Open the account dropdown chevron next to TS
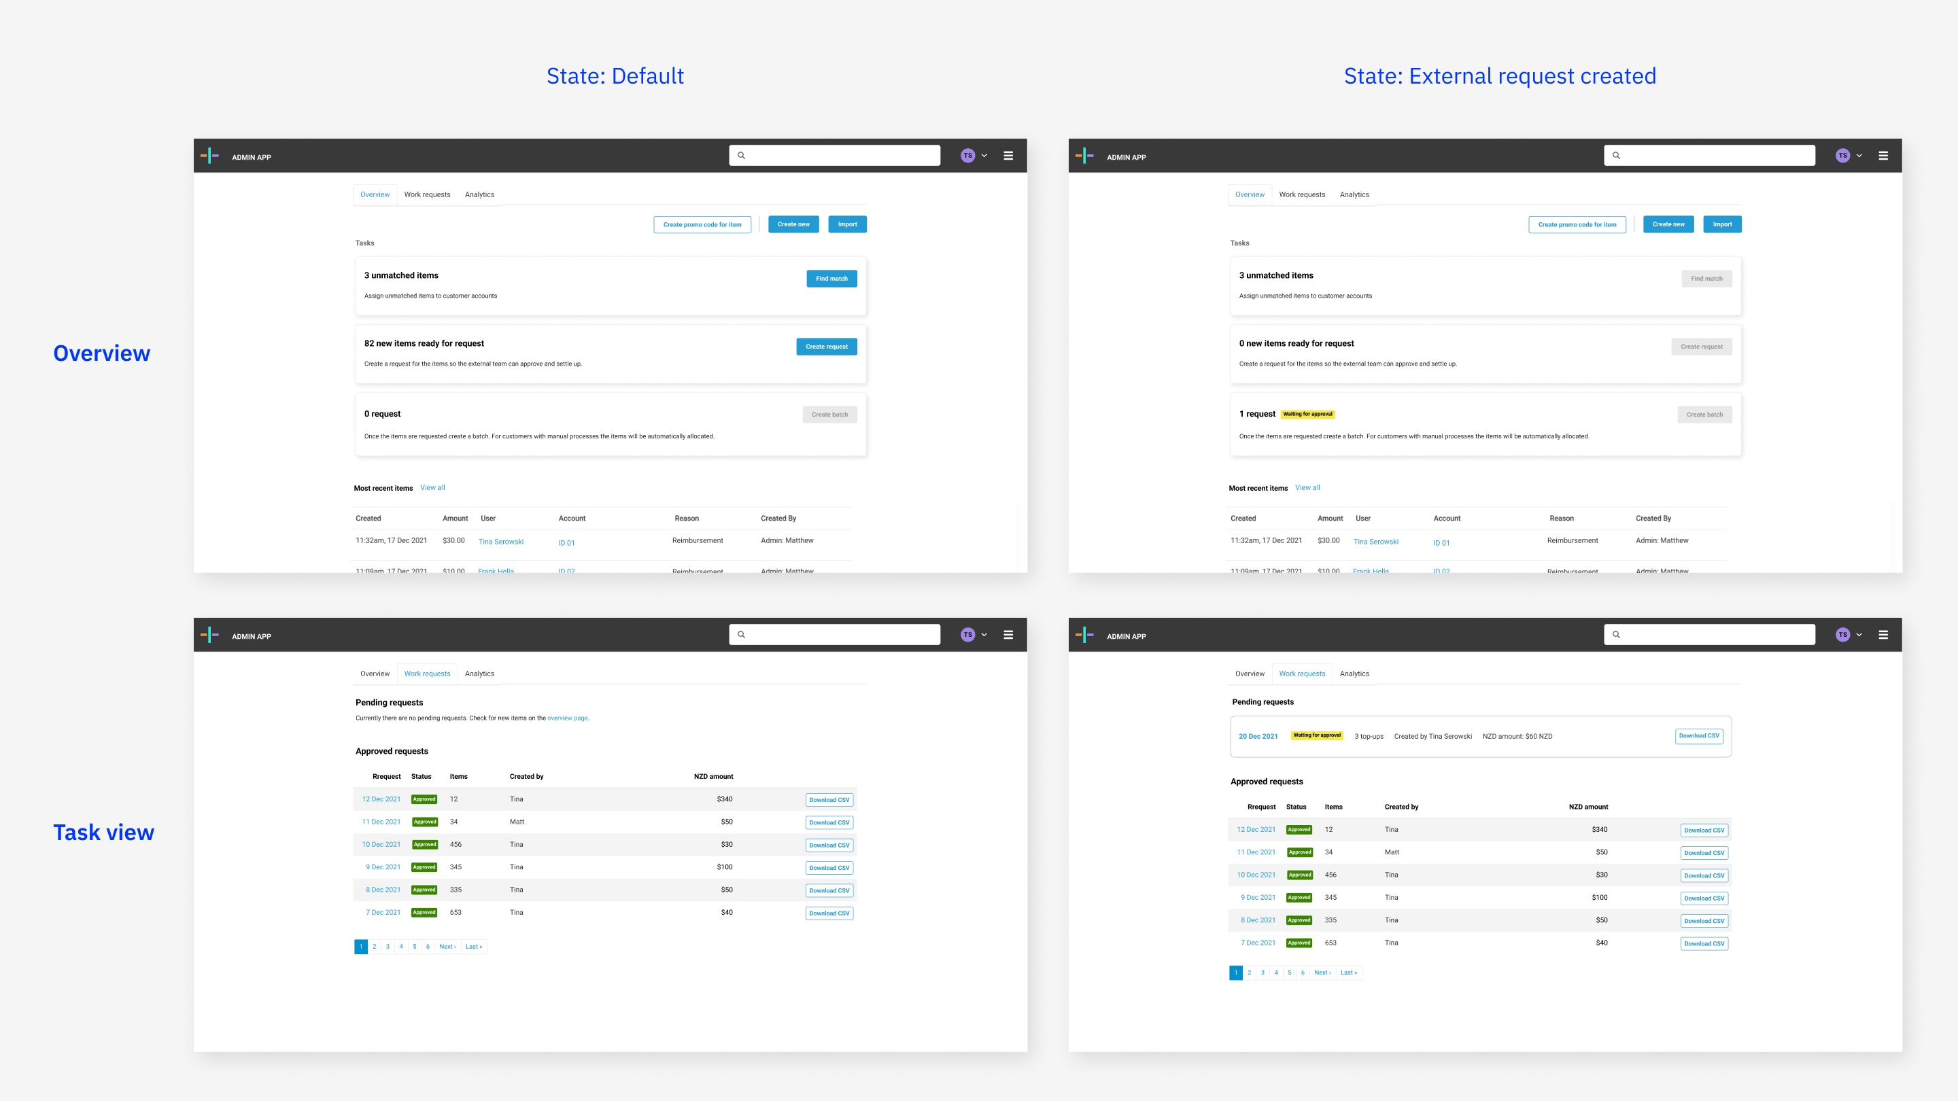Image resolution: width=1958 pixels, height=1101 pixels. pos(984,155)
